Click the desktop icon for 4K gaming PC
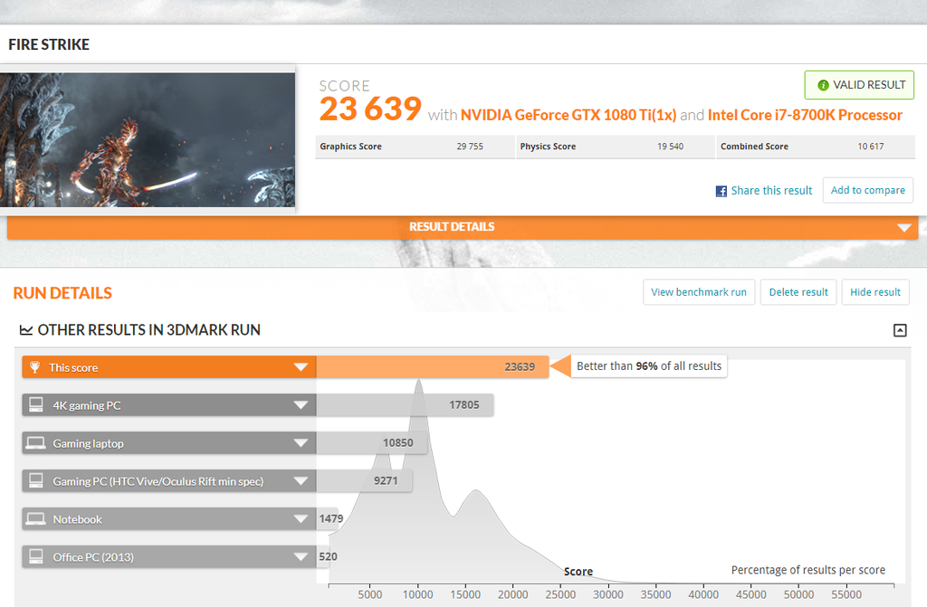This screenshot has height=607, width=927. 36,405
